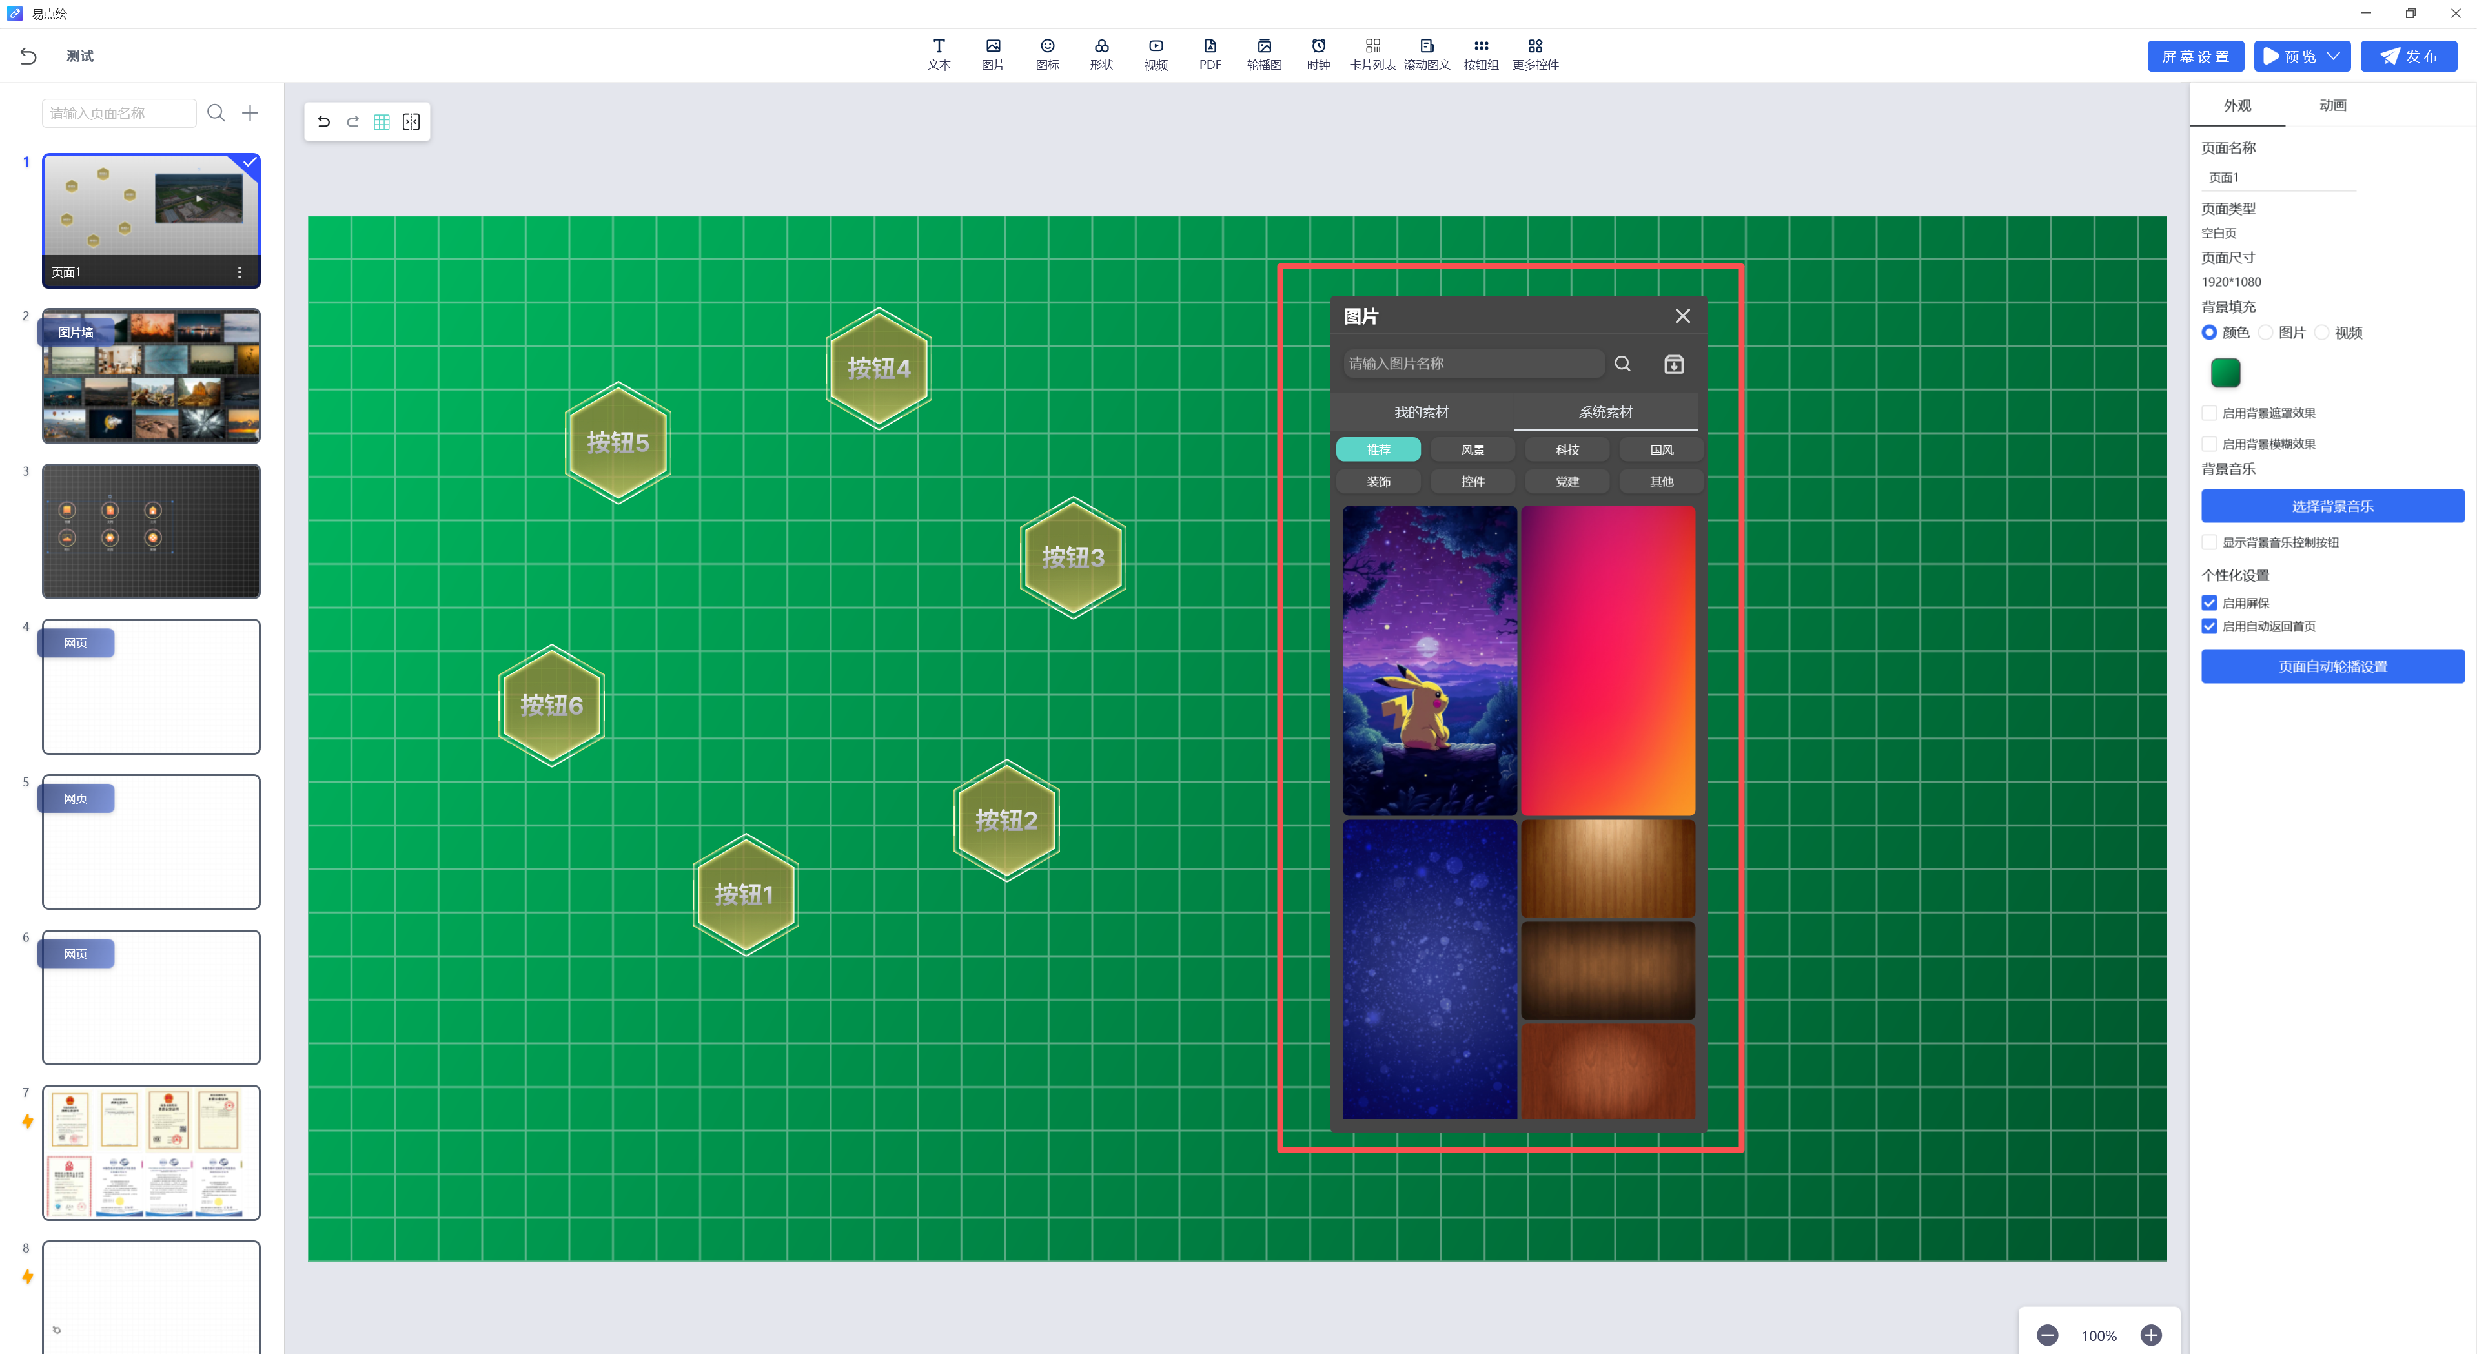
Task: Focus the page name search field
Action: click(x=118, y=112)
